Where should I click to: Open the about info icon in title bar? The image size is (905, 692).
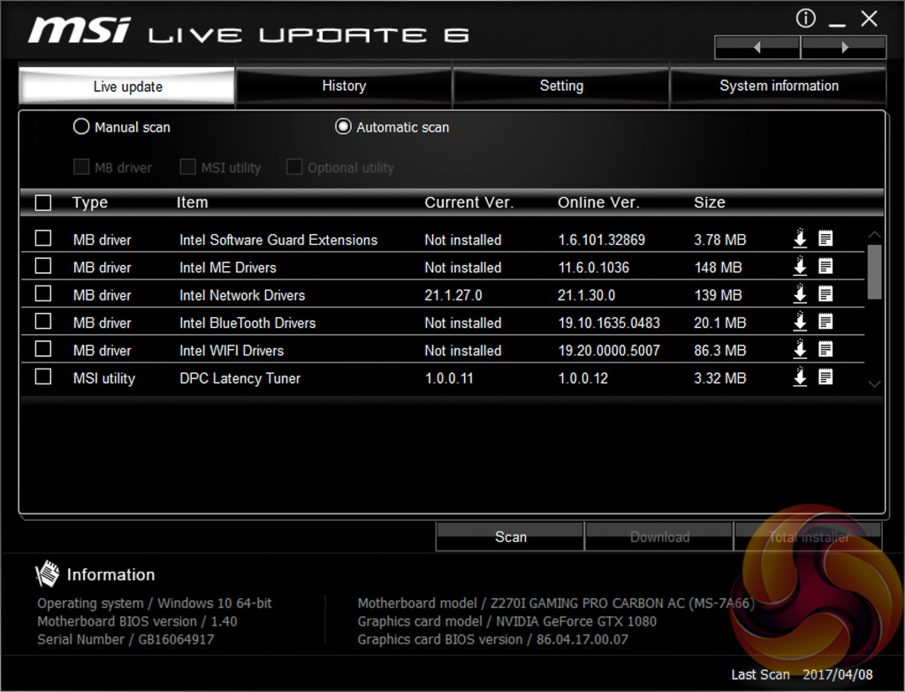point(806,19)
